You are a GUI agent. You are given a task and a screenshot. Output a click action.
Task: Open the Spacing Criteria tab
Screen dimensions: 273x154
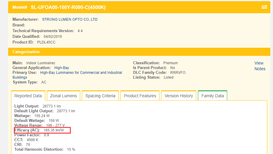[x=100, y=96]
